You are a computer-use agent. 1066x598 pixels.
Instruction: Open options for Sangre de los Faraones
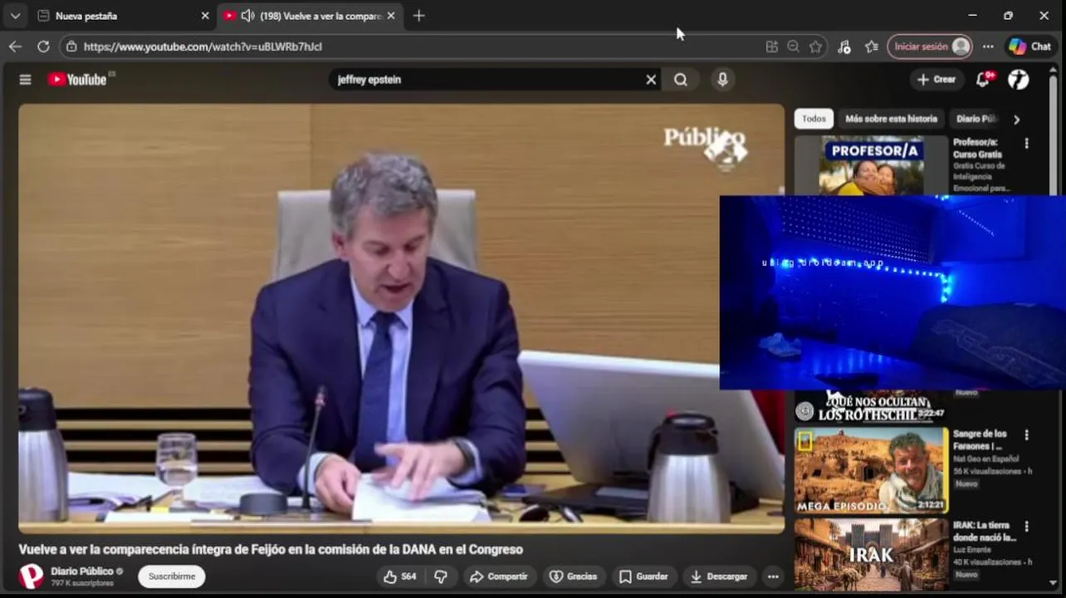click(x=1026, y=435)
